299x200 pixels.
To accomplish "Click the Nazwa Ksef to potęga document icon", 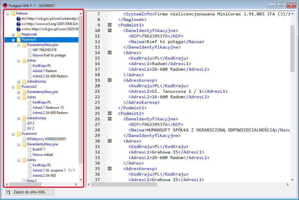I will pyautogui.click(x=30, y=55).
